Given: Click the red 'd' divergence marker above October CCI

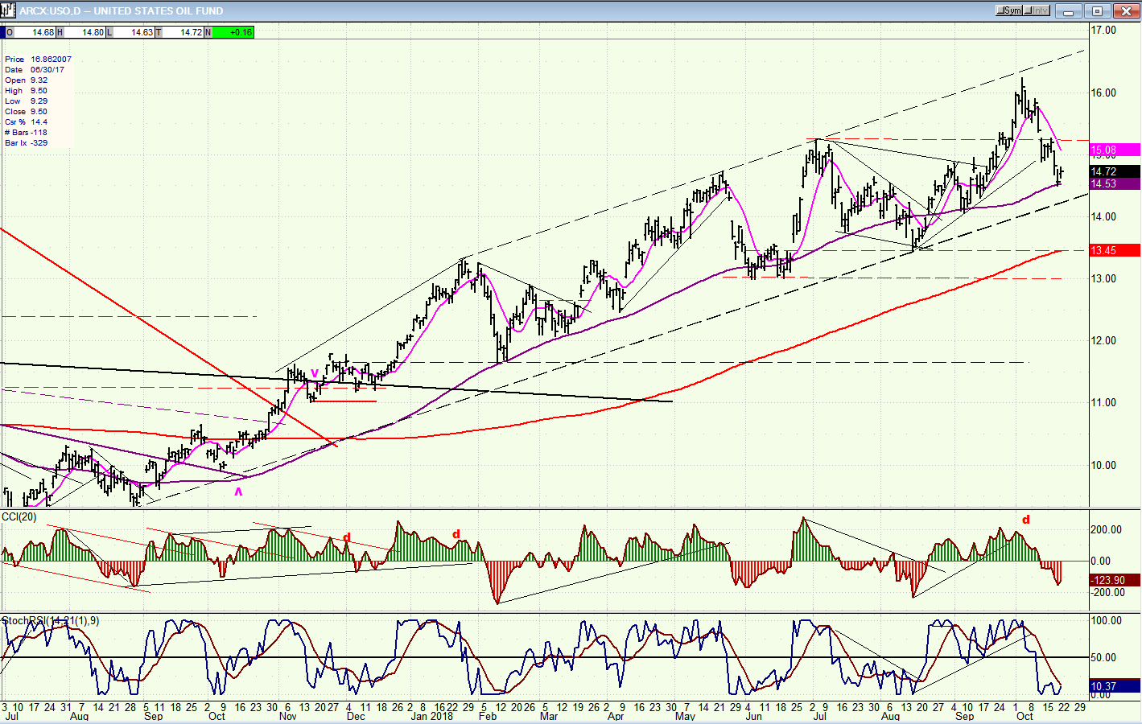Looking at the screenshot, I should point(1025,520).
